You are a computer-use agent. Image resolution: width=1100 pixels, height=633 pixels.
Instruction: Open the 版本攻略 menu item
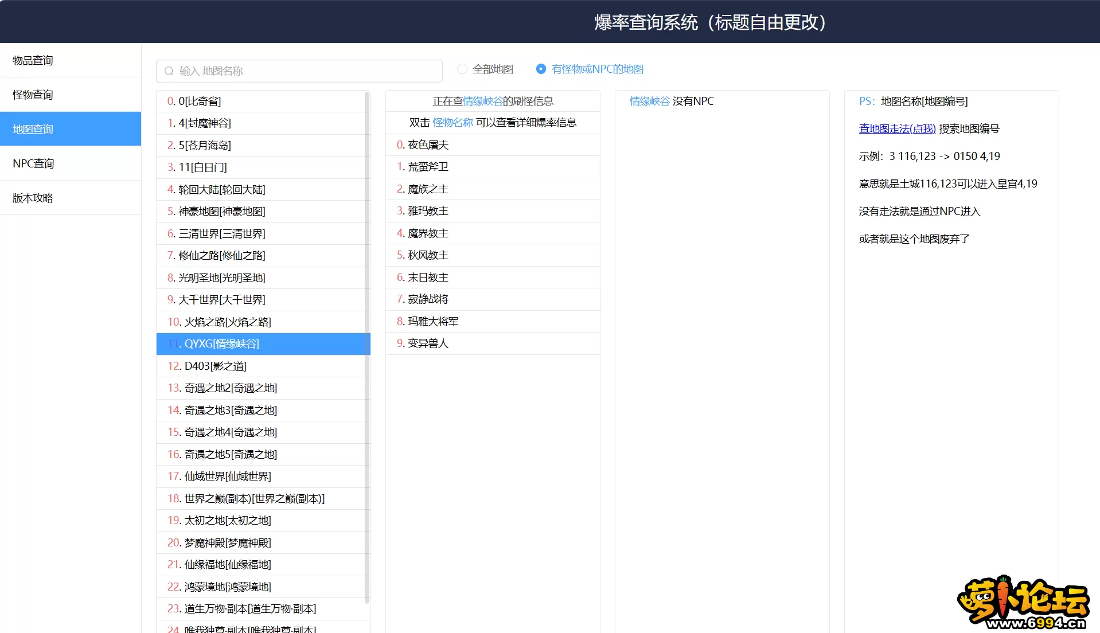[71, 198]
